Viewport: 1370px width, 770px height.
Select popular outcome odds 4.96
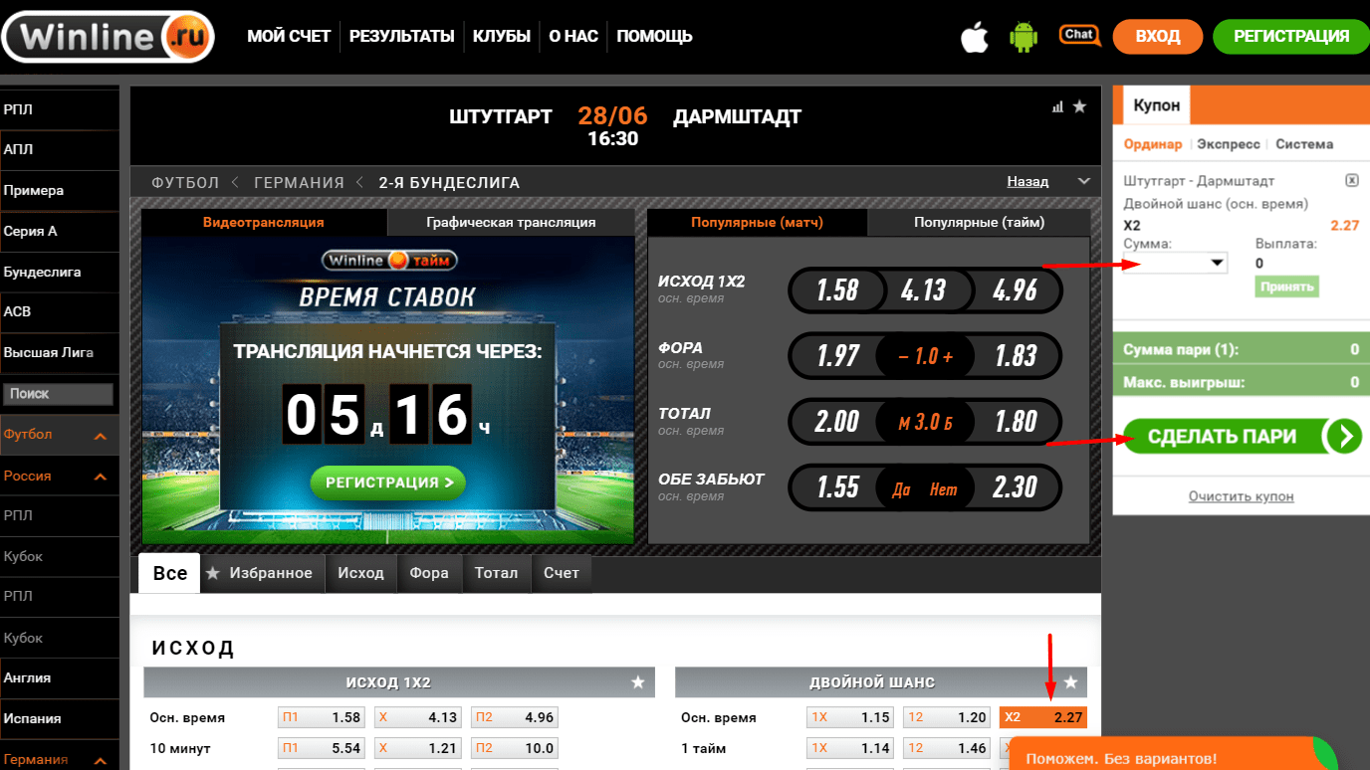pos(1015,290)
